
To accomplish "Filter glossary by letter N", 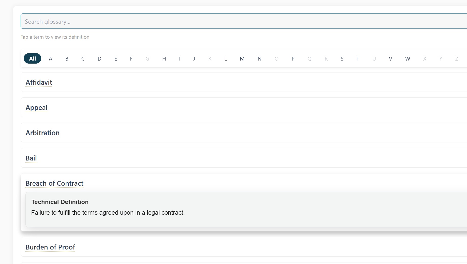I will click(259, 58).
